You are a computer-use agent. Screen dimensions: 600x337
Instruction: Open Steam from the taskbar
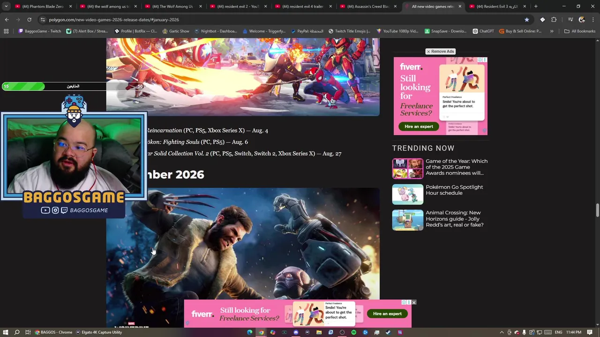coord(388,332)
